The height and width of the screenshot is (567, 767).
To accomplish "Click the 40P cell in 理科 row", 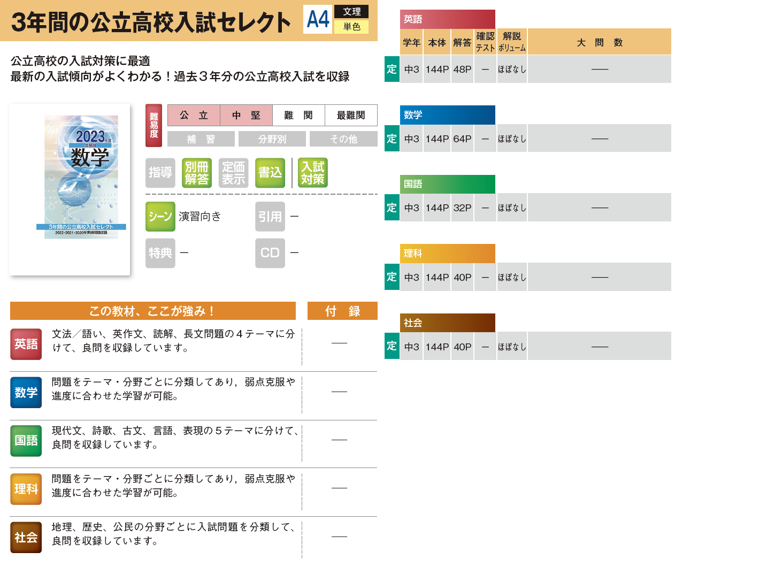I will click(462, 278).
